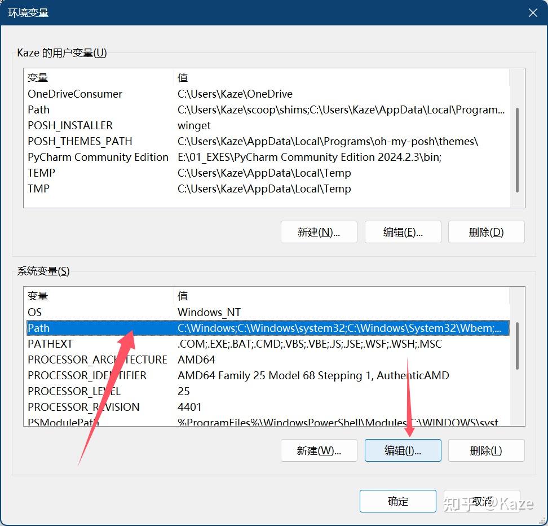Click the 删除(D) button for user variables
Screen dimensions: 548x526
[486, 232]
